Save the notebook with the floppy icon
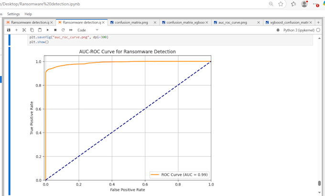325x196 pixels. (x=9, y=30)
